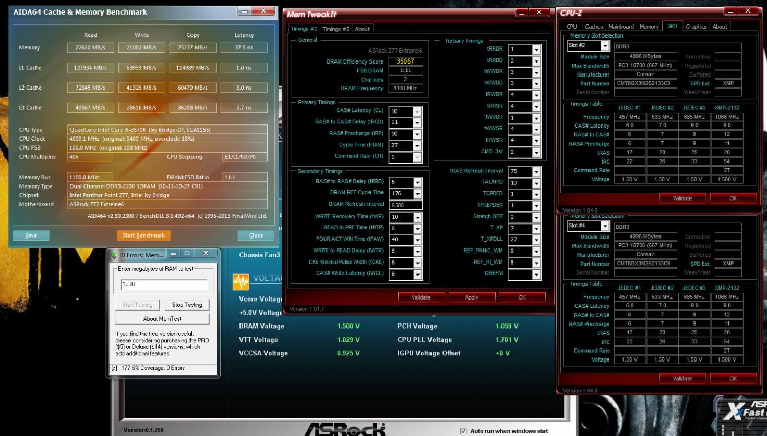Click the megabytes of RAM input field
Image resolution: width=767 pixels, height=436 pixels.
(164, 284)
